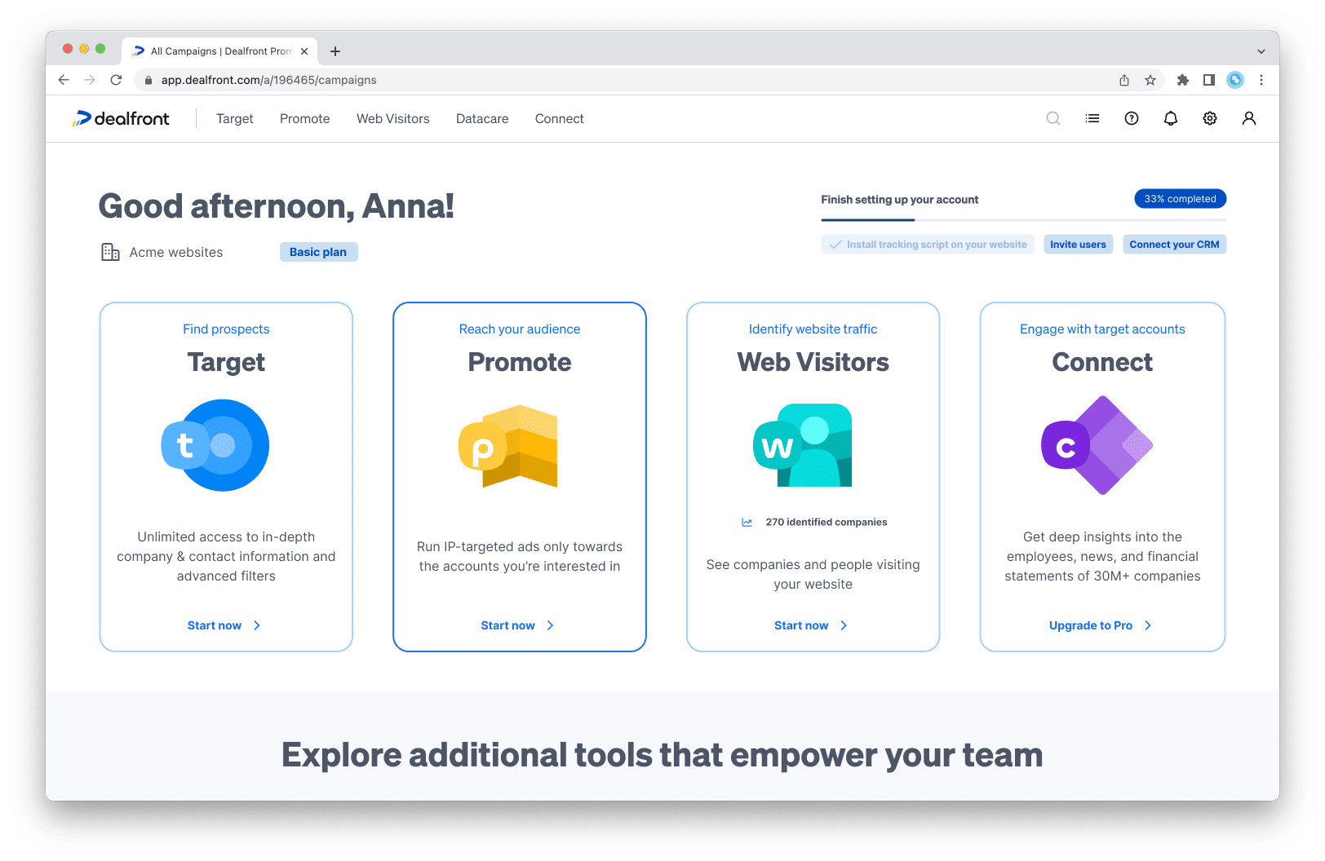The width and height of the screenshot is (1325, 861).
Task: Click the 270 identified companies text
Action: [x=826, y=522]
